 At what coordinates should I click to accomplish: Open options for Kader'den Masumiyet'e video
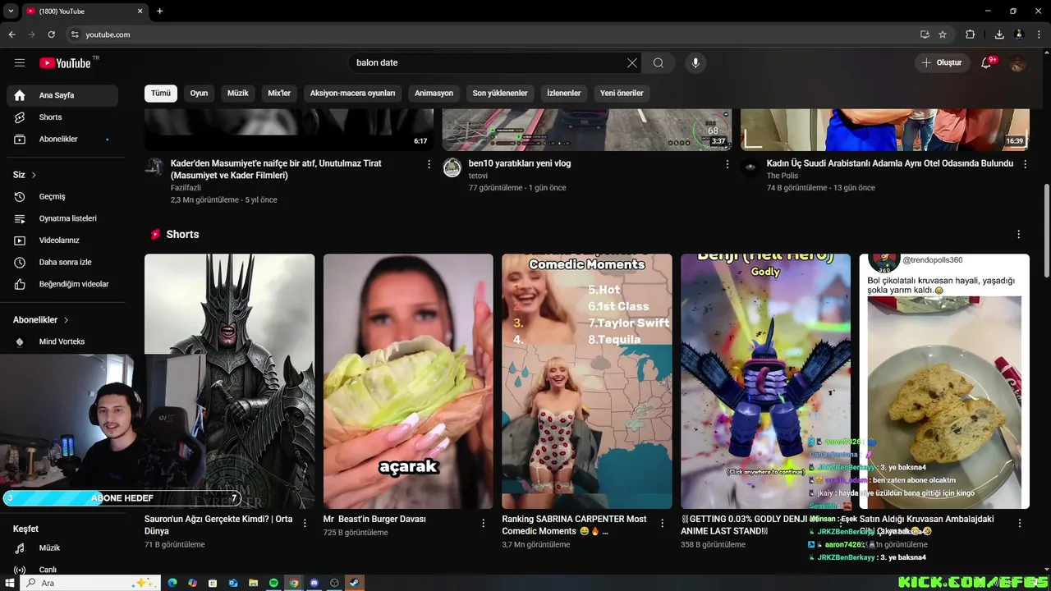[429, 164]
